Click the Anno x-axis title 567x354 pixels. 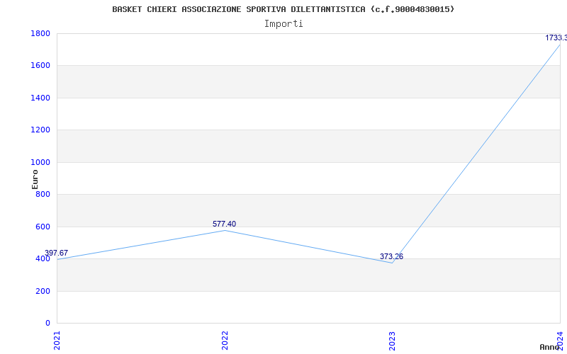pos(550,347)
